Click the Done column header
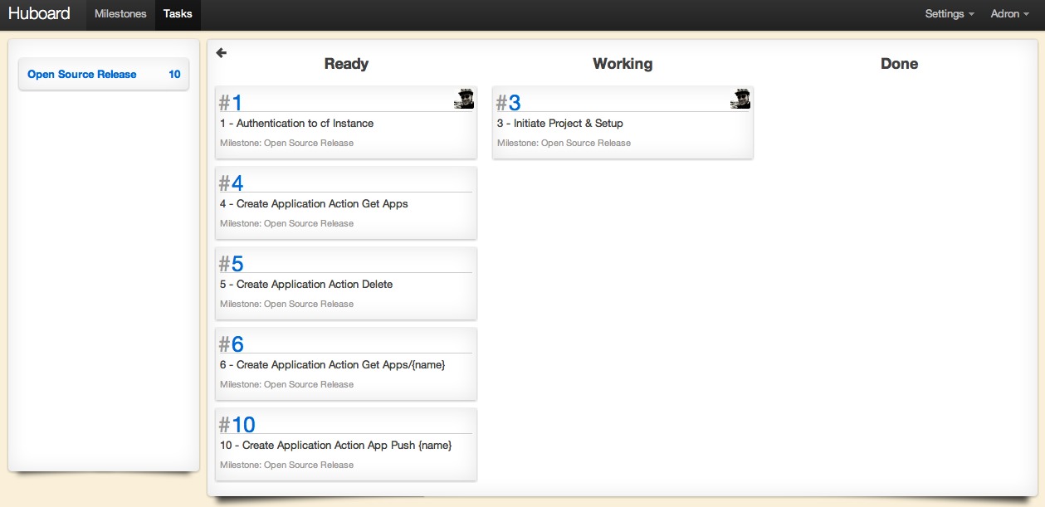This screenshot has width=1045, height=507. [899, 63]
